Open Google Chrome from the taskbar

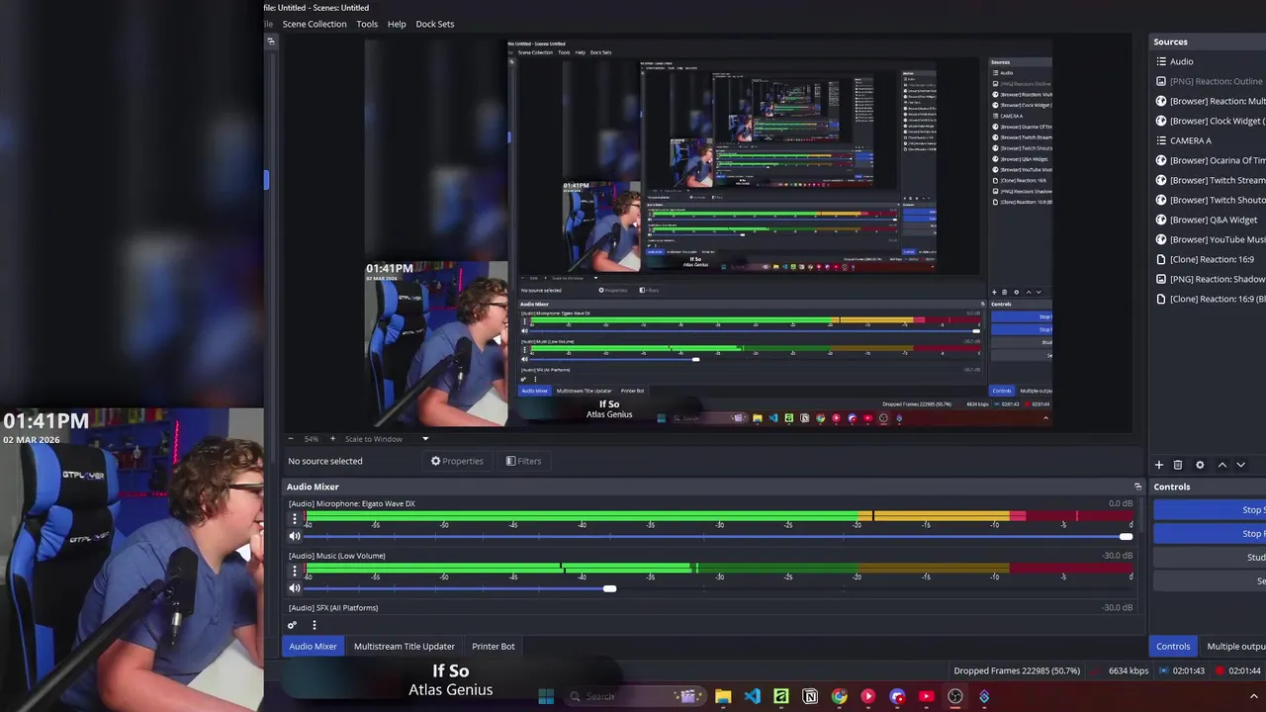[839, 696]
